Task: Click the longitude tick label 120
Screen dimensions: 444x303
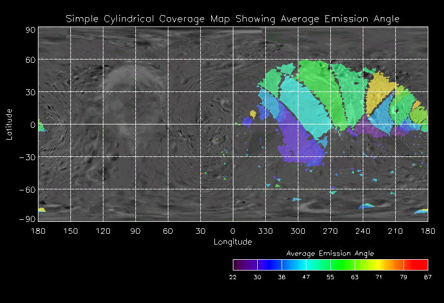Action: (x=103, y=230)
